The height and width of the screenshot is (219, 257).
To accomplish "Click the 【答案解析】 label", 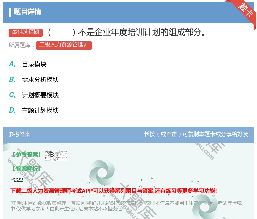I will [x=26, y=169].
